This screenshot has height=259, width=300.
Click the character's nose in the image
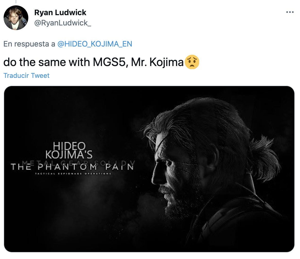click(x=156, y=177)
